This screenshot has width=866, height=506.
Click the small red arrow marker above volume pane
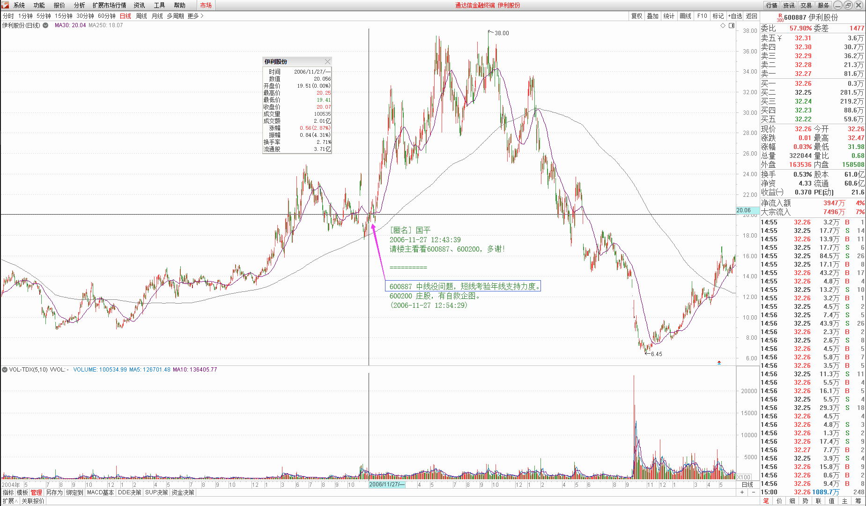click(719, 363)
